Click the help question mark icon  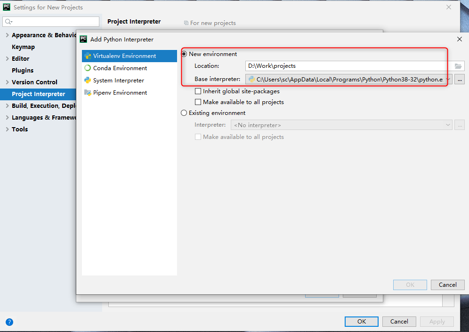pos(9,322)
